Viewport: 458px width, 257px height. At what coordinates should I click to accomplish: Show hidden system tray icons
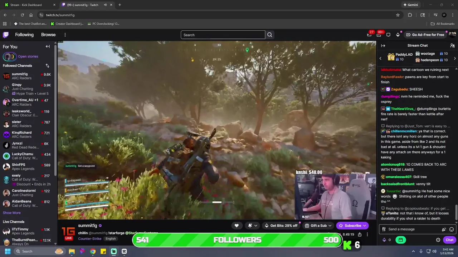(413, 251)
